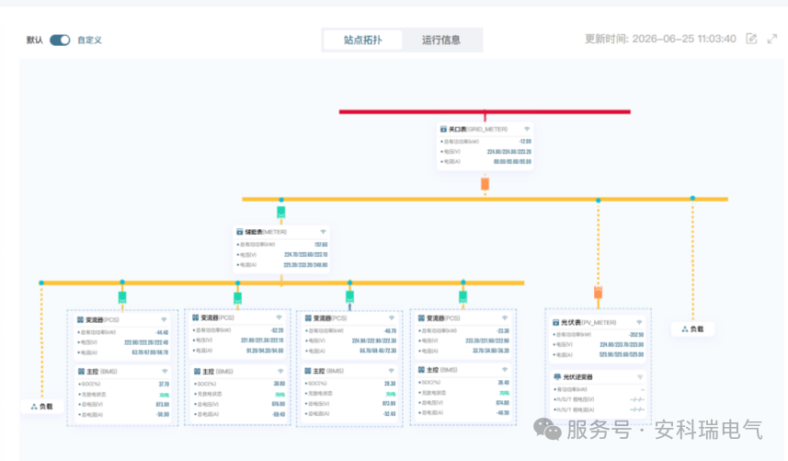Click the 主控 BMS icon with SOC 37.70
788x461 pixels.
(81, 372)
